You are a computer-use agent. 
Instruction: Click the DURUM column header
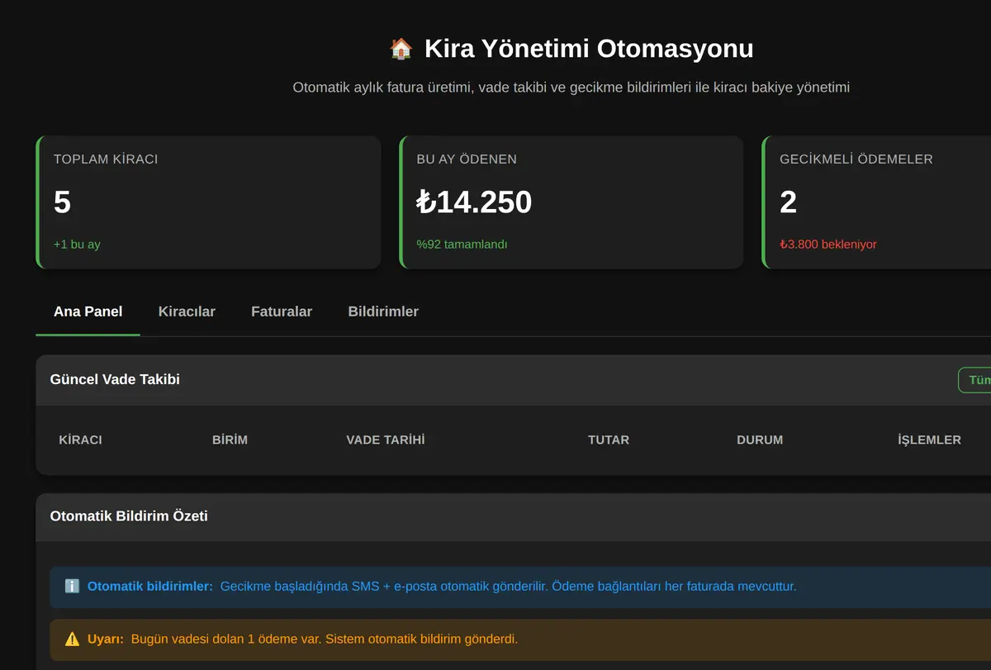tap(760, 440)
